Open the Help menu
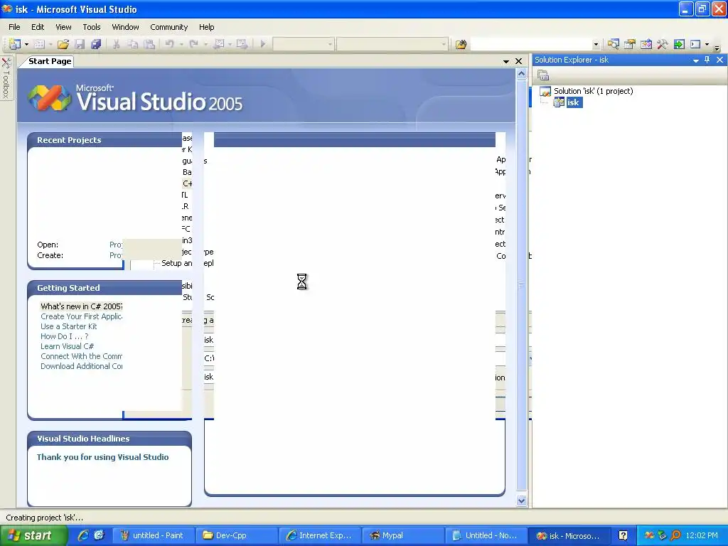Viewport: 728px width, 546px height. tap(207, 27)
